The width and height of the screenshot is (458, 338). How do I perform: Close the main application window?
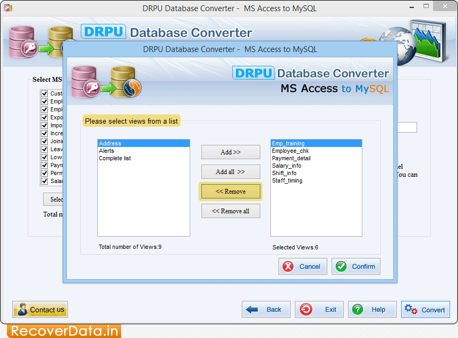tap(445, 6)
